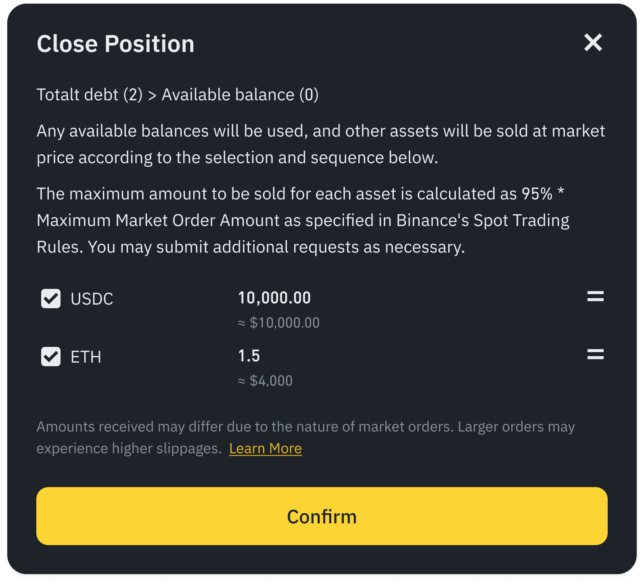Grab the ETH row reorder handle
Image resolution: width=644 pixels, height=585 pixels.
click(x=595, y=355)
